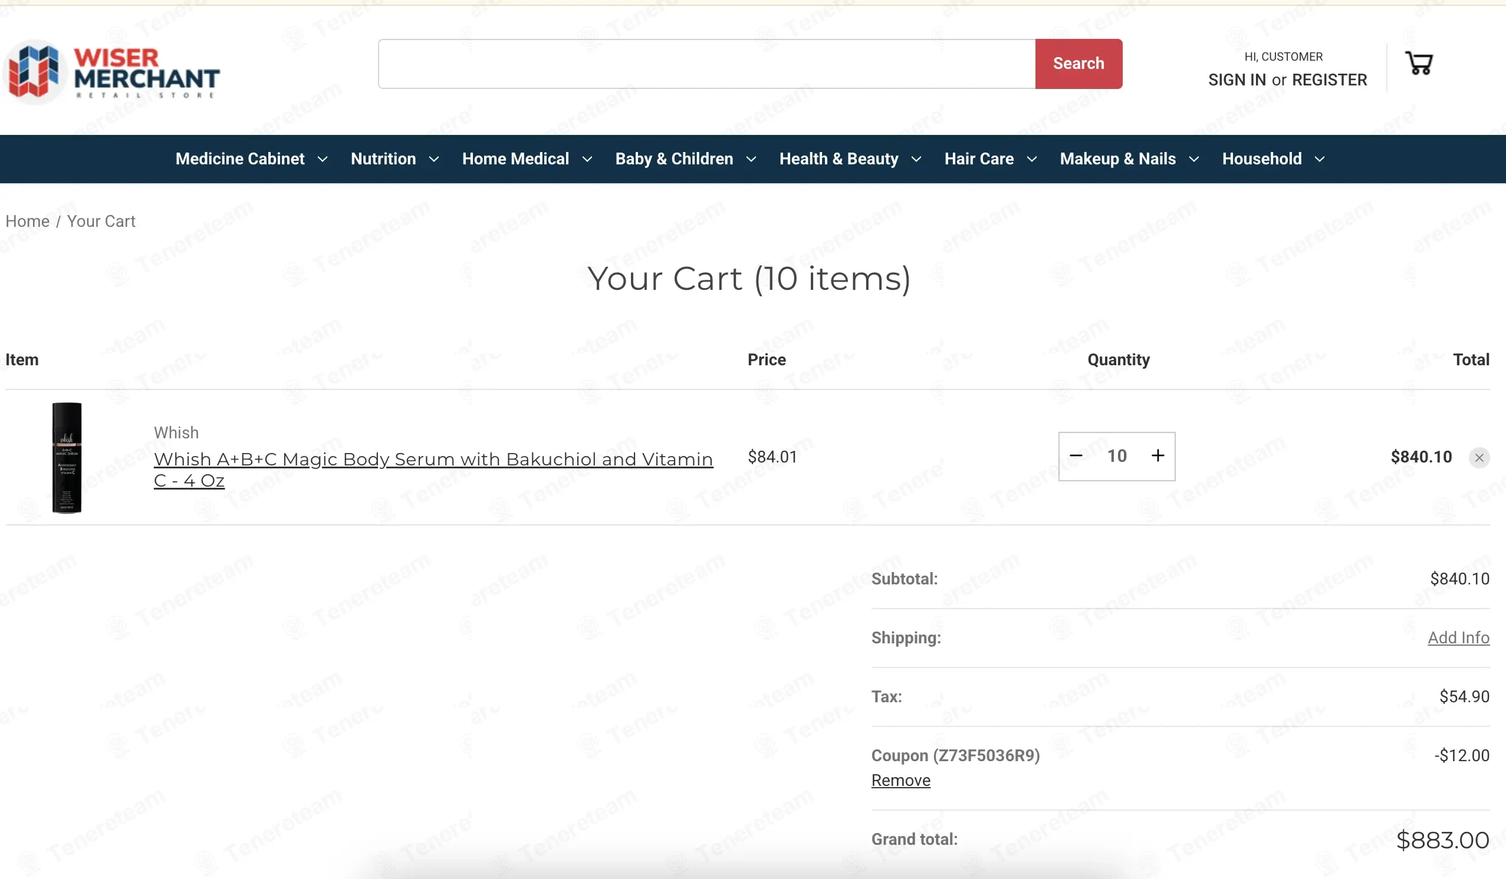Viewport: 1506px width, 879px height.
Task: Click Your Cart breadcrumb
Action: [x=101, y=221]
